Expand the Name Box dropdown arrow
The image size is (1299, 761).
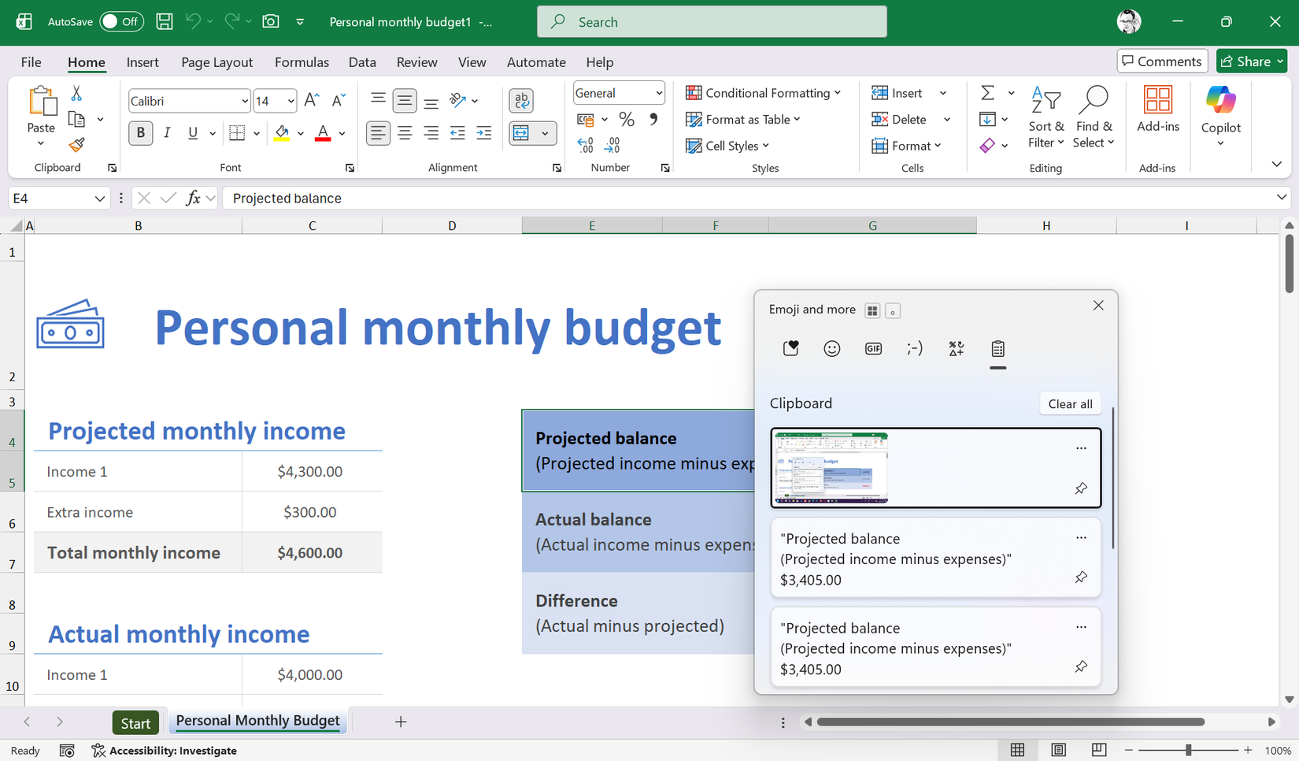click(x=99, y=199)
